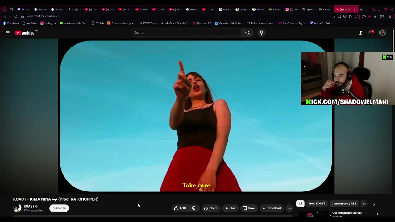Focus the YouTube search field
395x222 pixels.
(186, 33)
